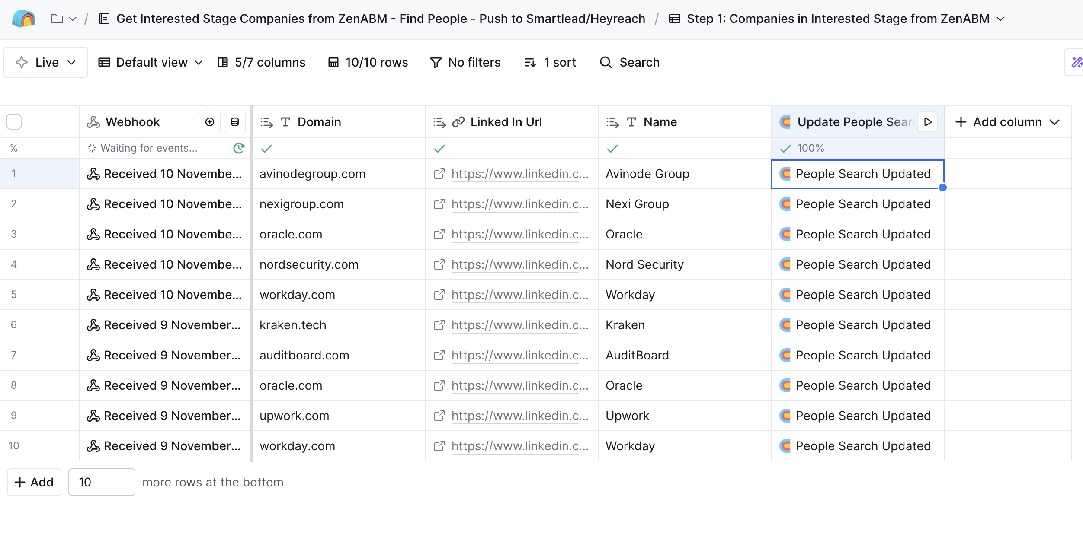Expand the Add column menu
1083x534 pixels.
[x=1008, y=122]
